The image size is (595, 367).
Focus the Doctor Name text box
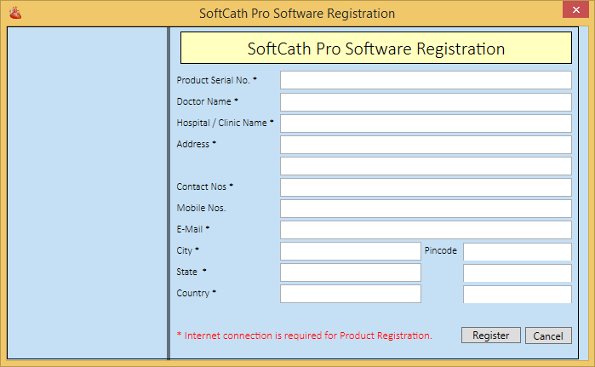[x=426, y=102]
